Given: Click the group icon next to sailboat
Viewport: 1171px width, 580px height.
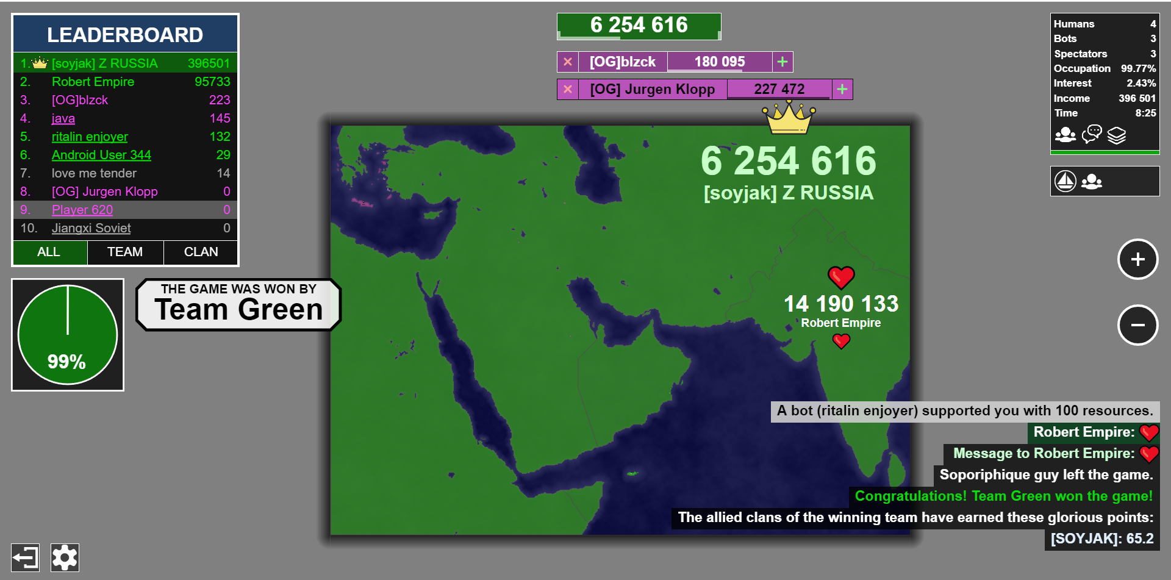Looking at the screenshot, I should click(x=1092, y=182).
